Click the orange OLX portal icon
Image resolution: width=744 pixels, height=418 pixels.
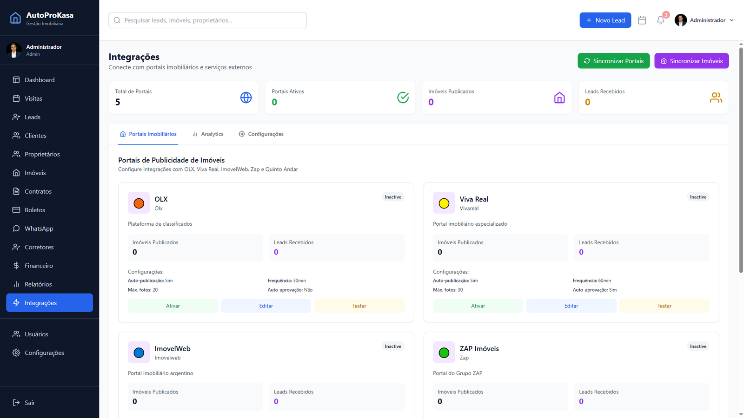click(139, 203)
